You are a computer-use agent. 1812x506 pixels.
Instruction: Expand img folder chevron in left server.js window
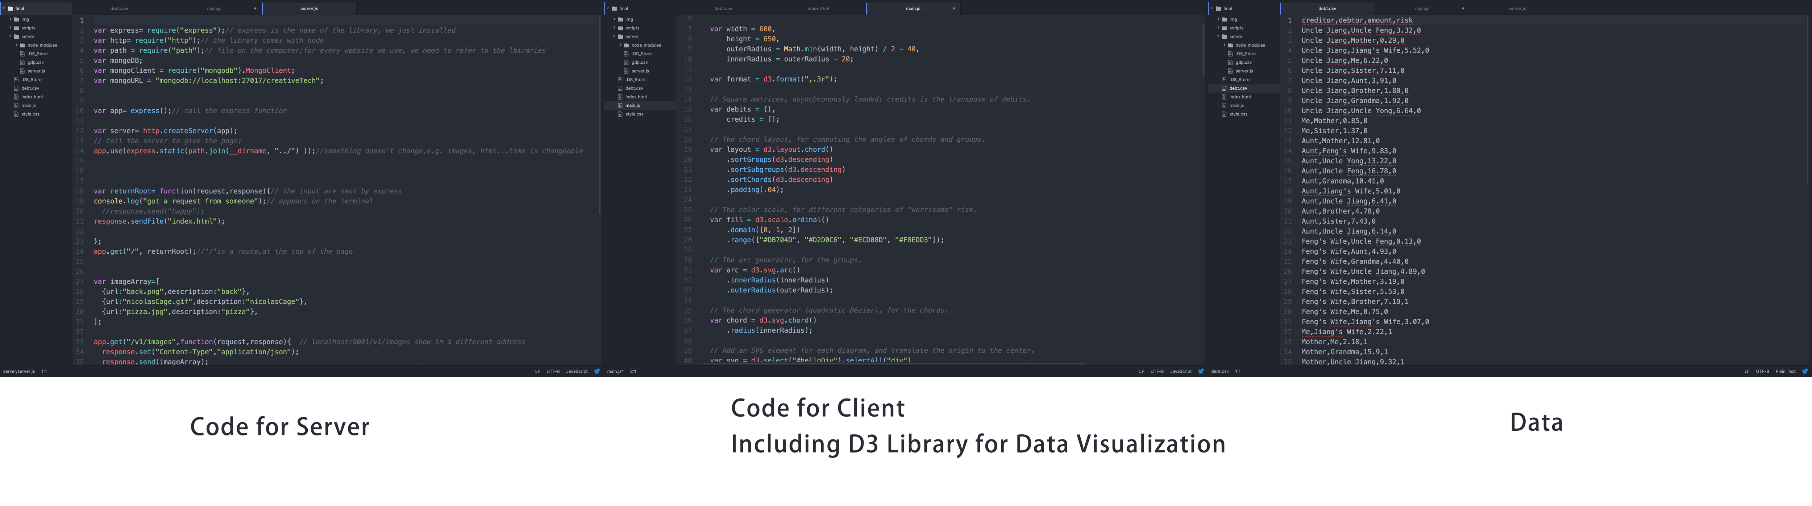(x=10, y=20)
